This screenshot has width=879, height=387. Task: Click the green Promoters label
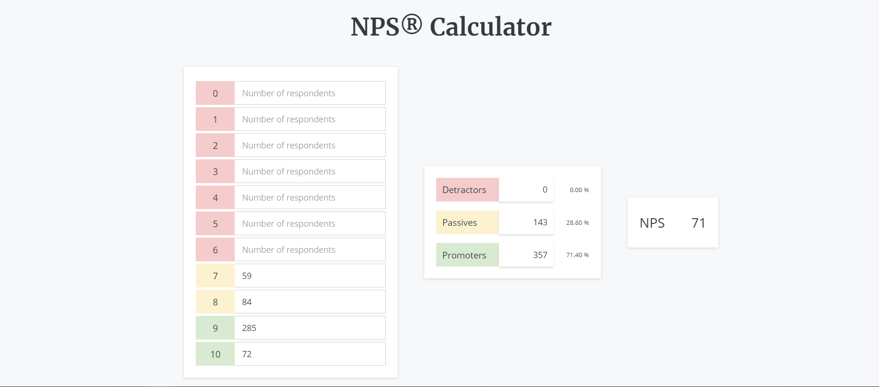467,255
